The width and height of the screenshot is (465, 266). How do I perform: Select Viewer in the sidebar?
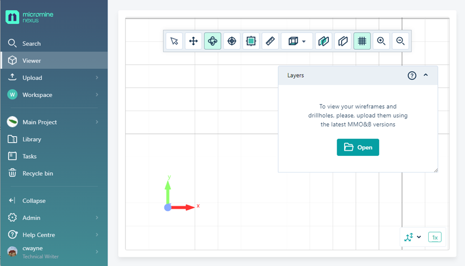[54, 60]
